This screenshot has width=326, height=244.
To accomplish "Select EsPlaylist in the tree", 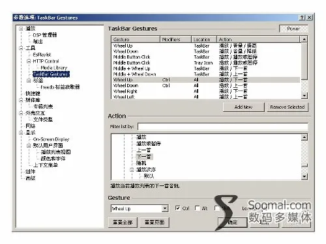I will (42, 55).
